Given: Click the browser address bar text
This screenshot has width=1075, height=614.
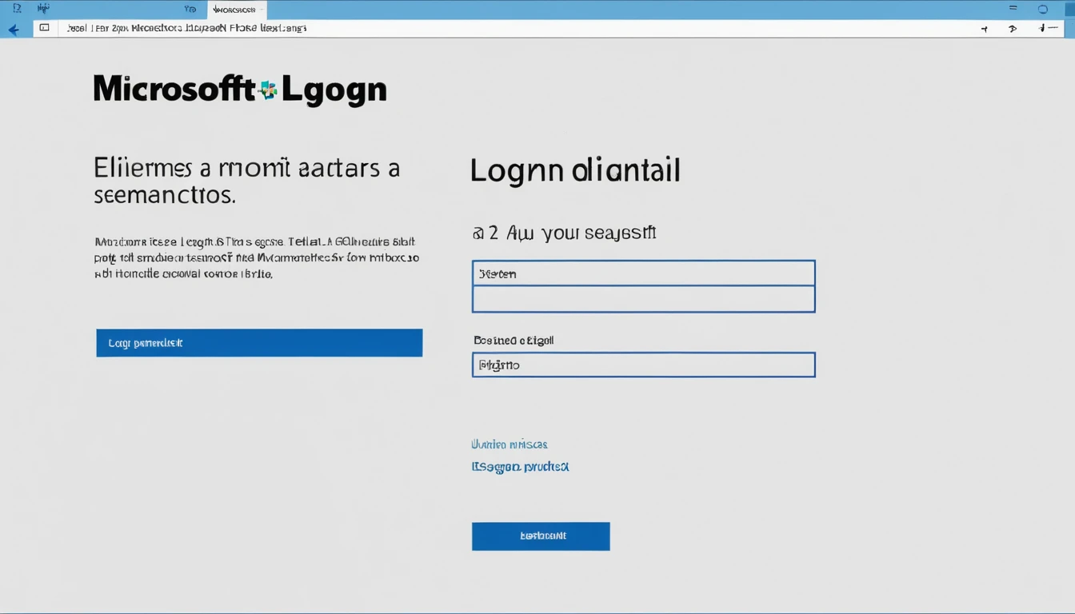Looking at the screenshot, I should pos(186,28).
